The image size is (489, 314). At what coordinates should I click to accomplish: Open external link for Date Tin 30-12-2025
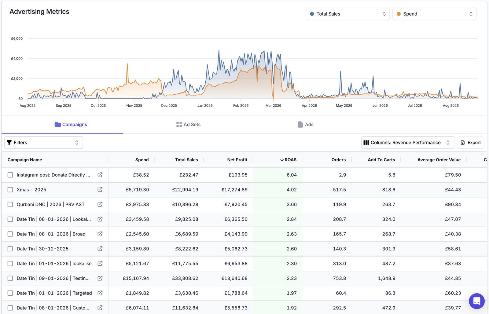point(100,249)
